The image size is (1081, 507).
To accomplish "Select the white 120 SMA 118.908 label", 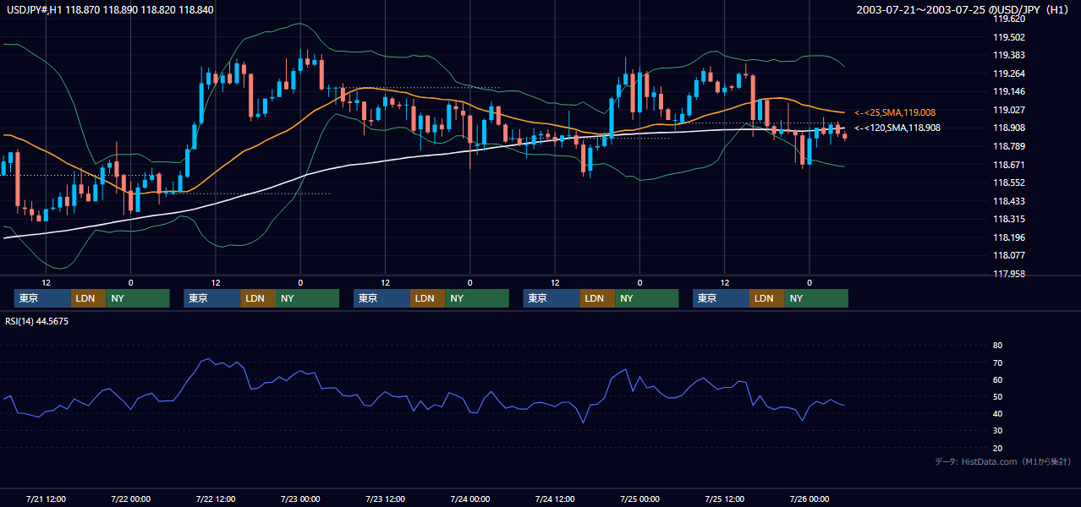I will 897,128.
